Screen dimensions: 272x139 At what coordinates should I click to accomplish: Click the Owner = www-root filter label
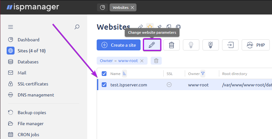pyautogui.click(x=119, y=61)
